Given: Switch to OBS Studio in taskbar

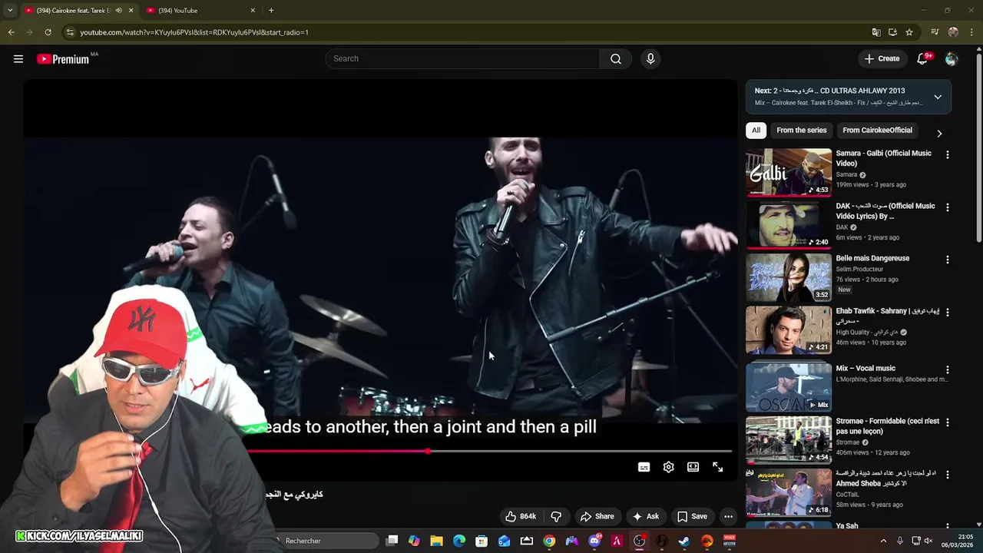Looking at the screenshot, I should [639, 541].
